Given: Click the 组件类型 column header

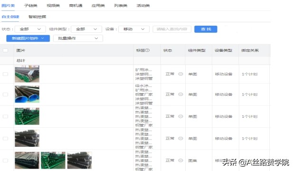Looking at the screenshot, I should tap(197, 50).
